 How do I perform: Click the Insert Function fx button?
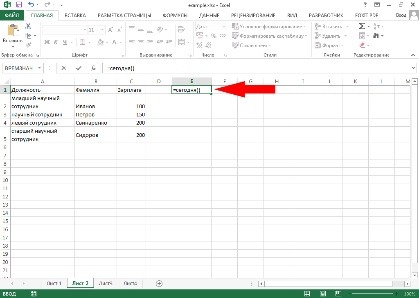[x=93, y=68]
